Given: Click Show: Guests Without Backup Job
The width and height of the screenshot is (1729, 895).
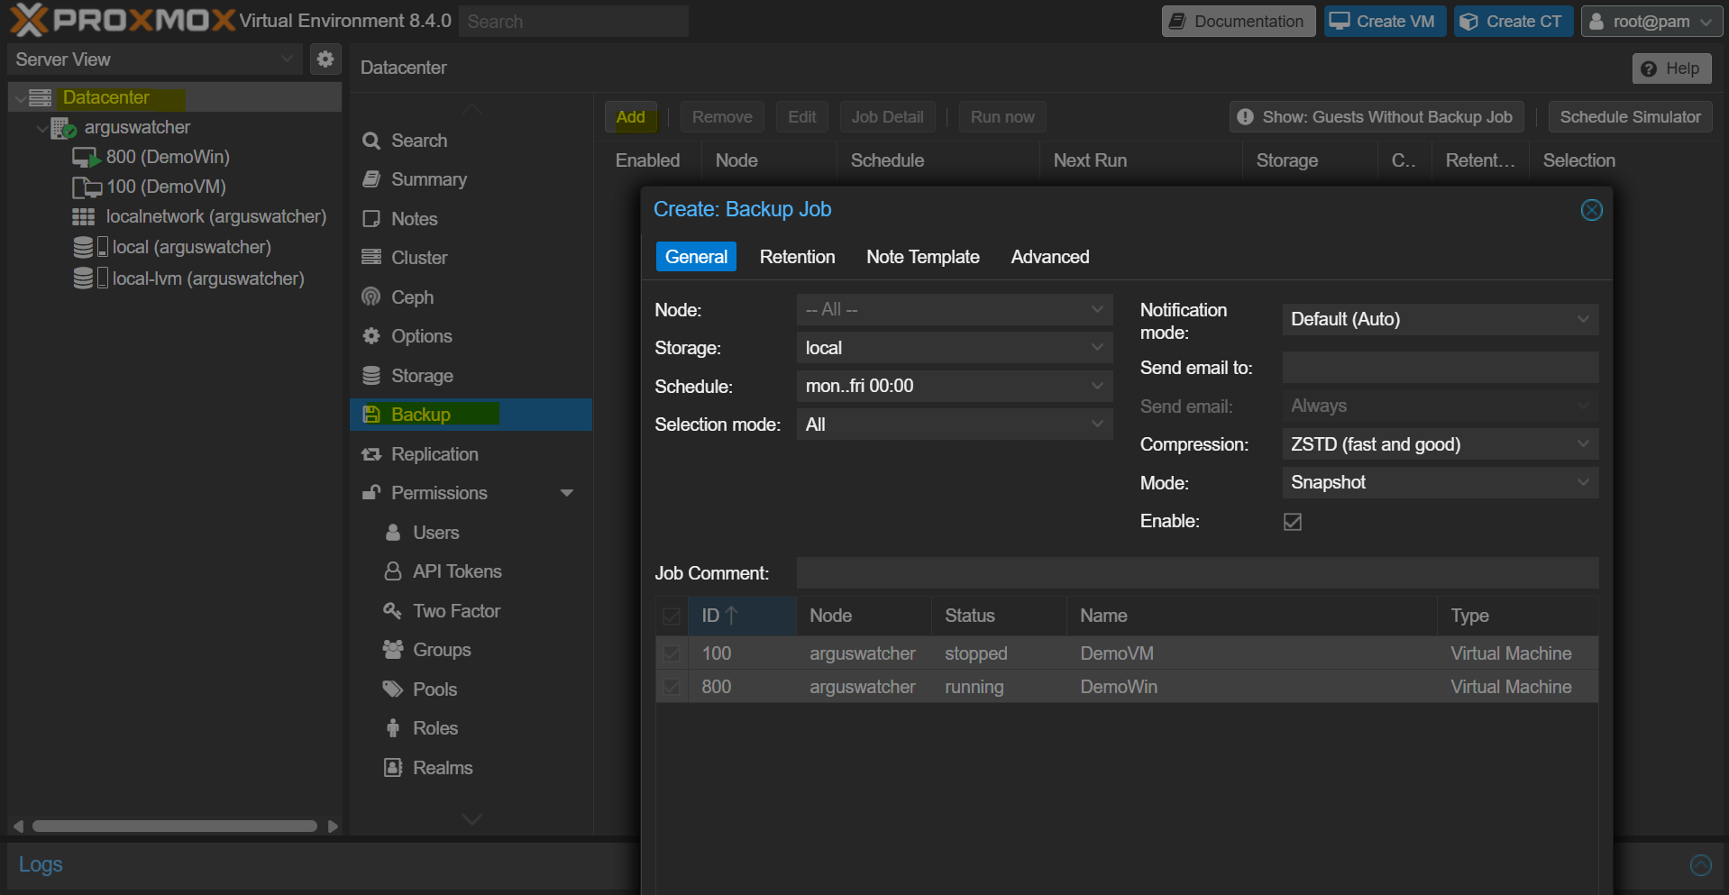Looking at the screenshot, I should point(1377,117).
